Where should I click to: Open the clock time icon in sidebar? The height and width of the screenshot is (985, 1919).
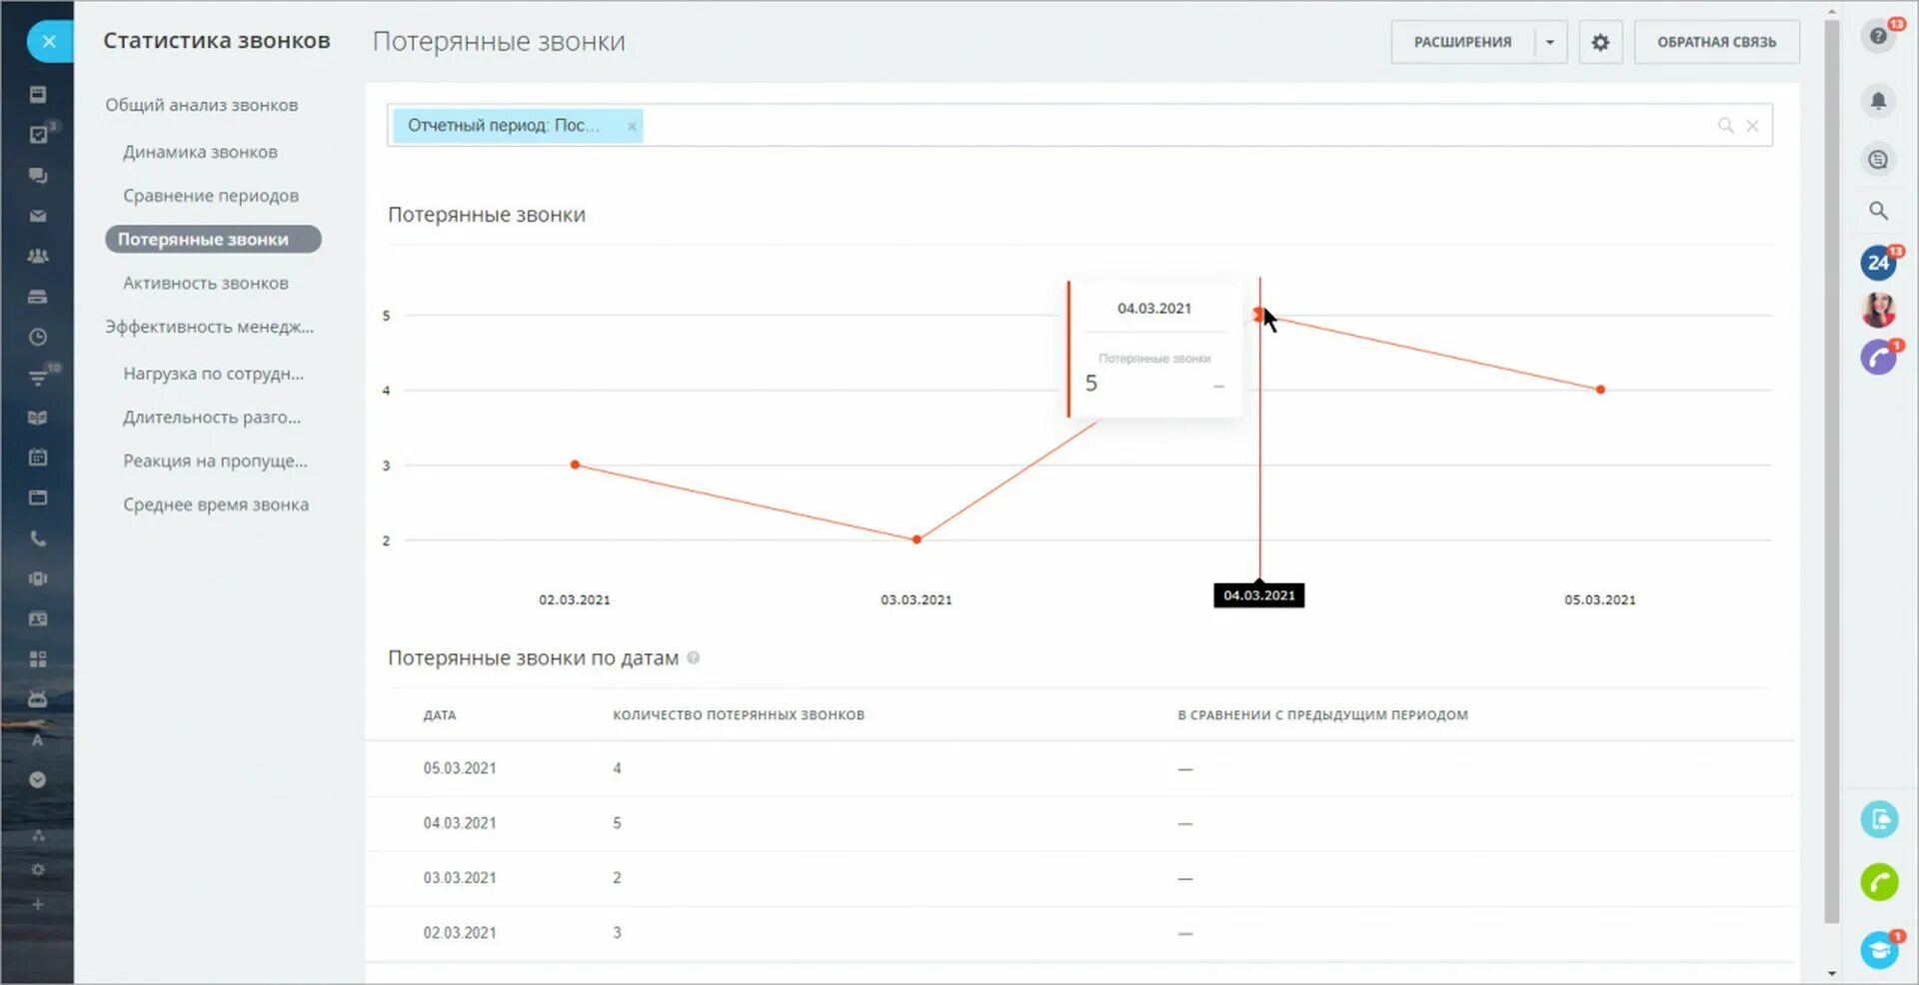click(38, 337)
